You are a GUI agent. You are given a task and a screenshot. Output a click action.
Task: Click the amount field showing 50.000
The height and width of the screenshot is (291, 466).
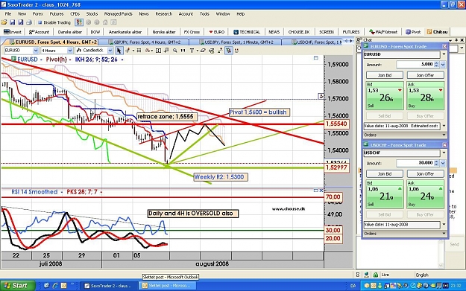click(415, 163)
